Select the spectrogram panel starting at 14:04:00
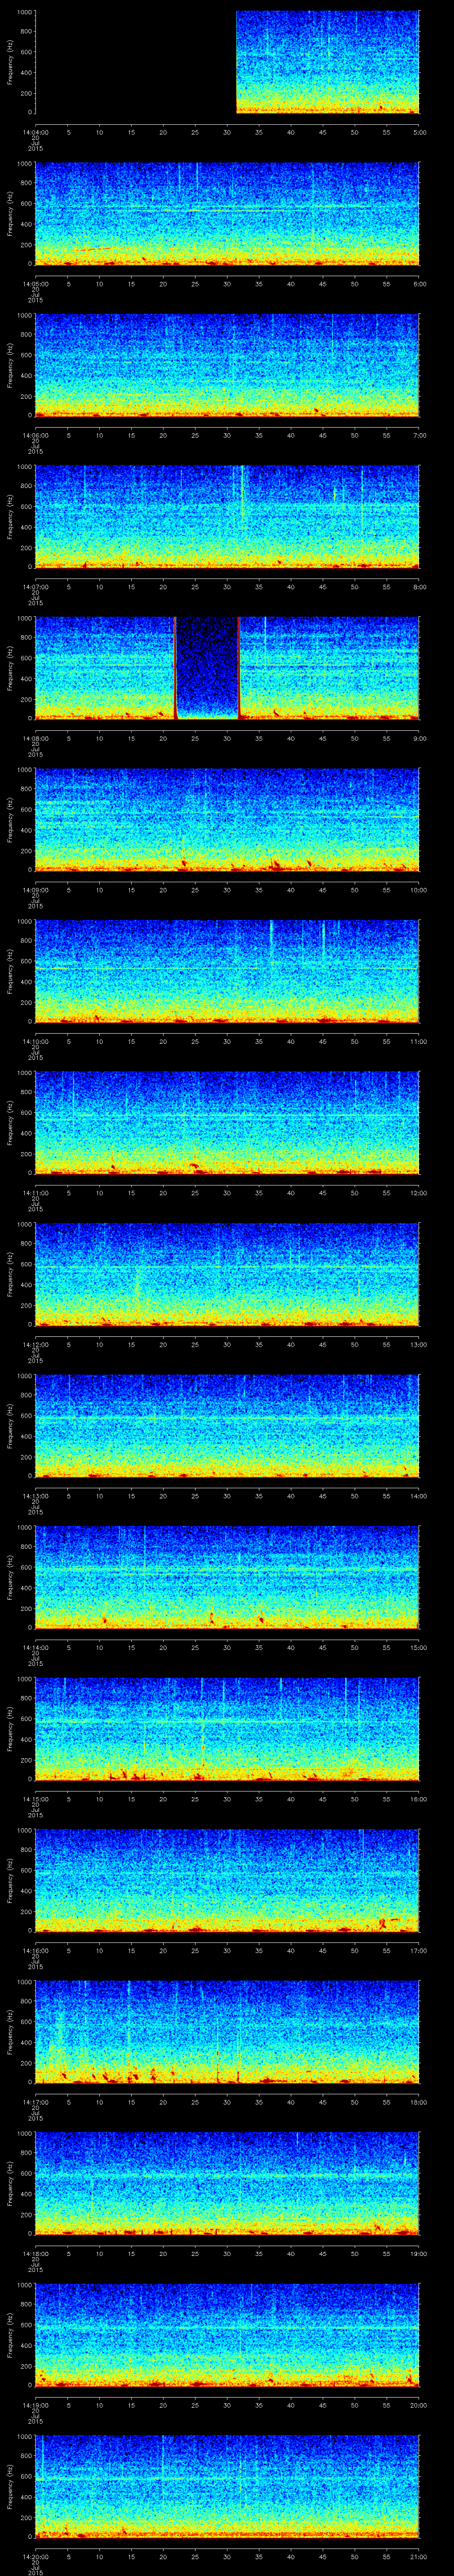 point(227,62)
